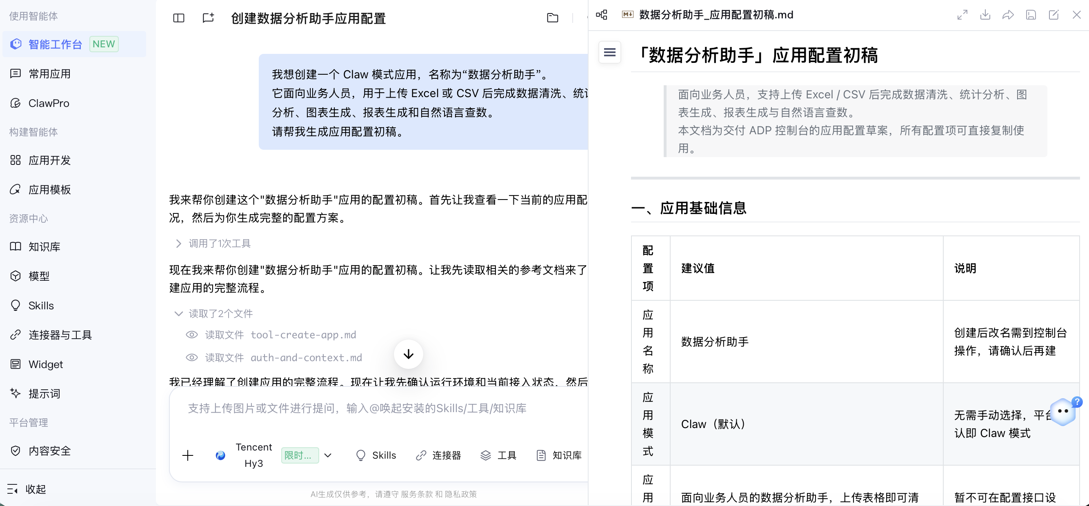The image size is (1089, 506).
Task: Open the document outline menu button
Action: point(610,52)
